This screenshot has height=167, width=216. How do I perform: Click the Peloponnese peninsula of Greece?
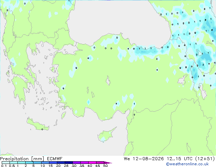[x=19, y=90]
